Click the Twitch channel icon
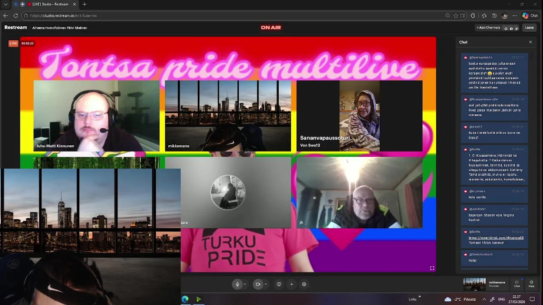This screenshot has width=543, height=305. coord(517,28)
